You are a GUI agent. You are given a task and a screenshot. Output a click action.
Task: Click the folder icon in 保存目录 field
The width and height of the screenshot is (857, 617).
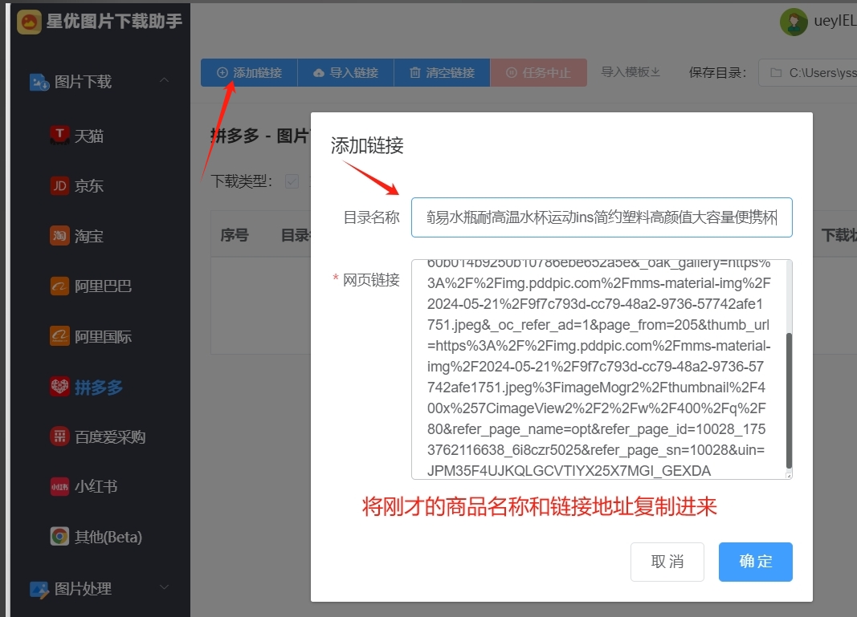(x=776, y=73)
